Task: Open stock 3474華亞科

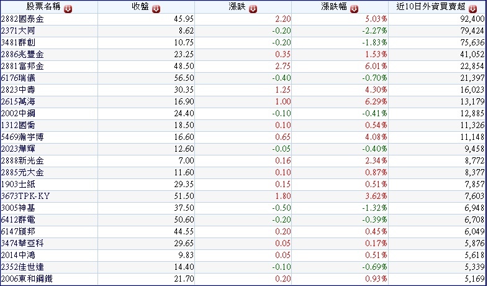Action: (x=22, y=243)
